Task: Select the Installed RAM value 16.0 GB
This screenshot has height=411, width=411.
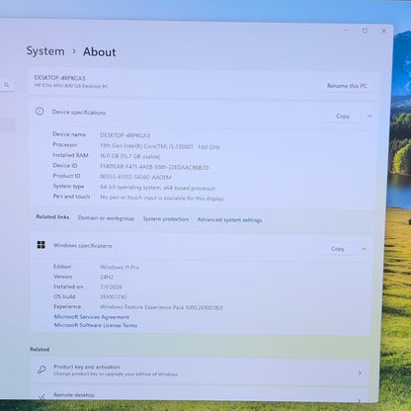Action: point(130,156)
